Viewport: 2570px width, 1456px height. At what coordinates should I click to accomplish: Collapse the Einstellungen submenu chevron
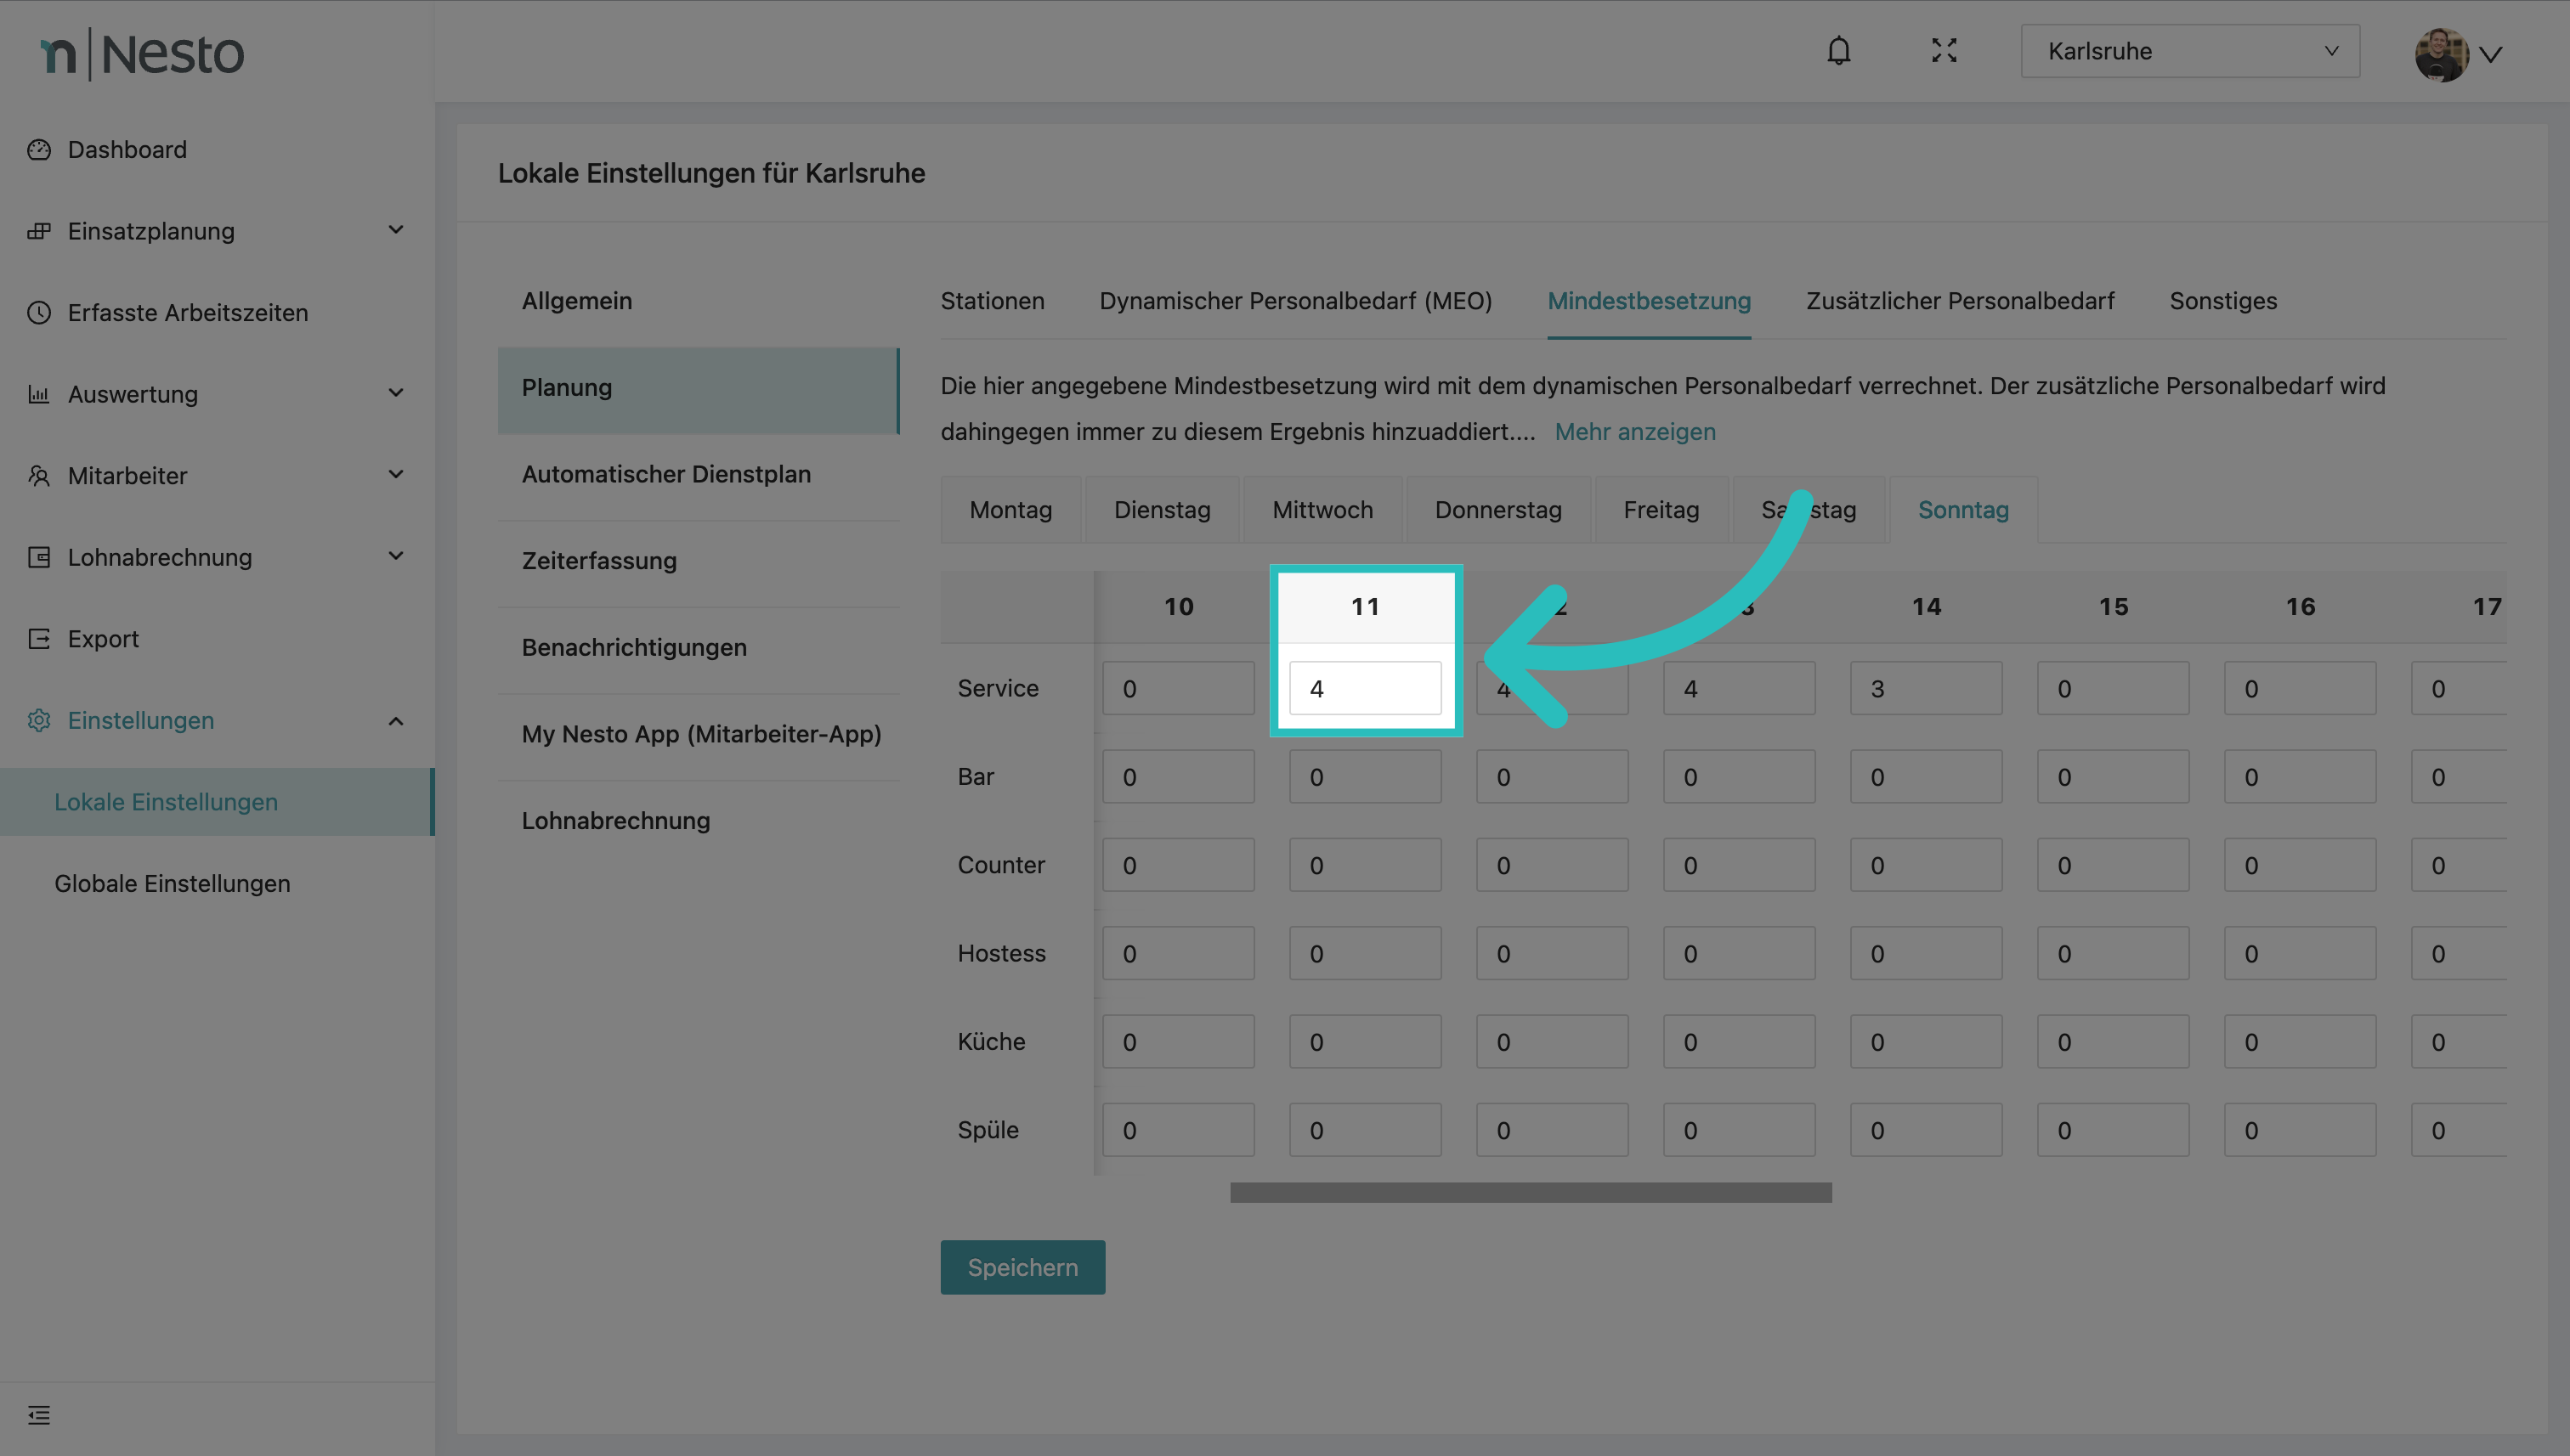pos(396,721)
